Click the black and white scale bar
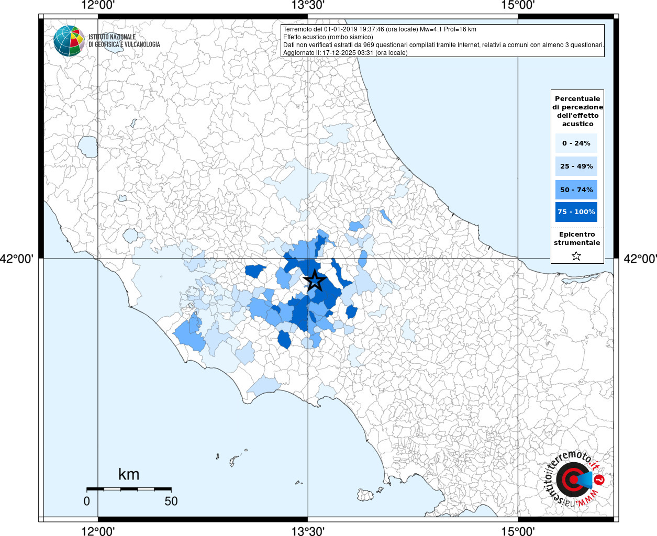 coord(129,489)
